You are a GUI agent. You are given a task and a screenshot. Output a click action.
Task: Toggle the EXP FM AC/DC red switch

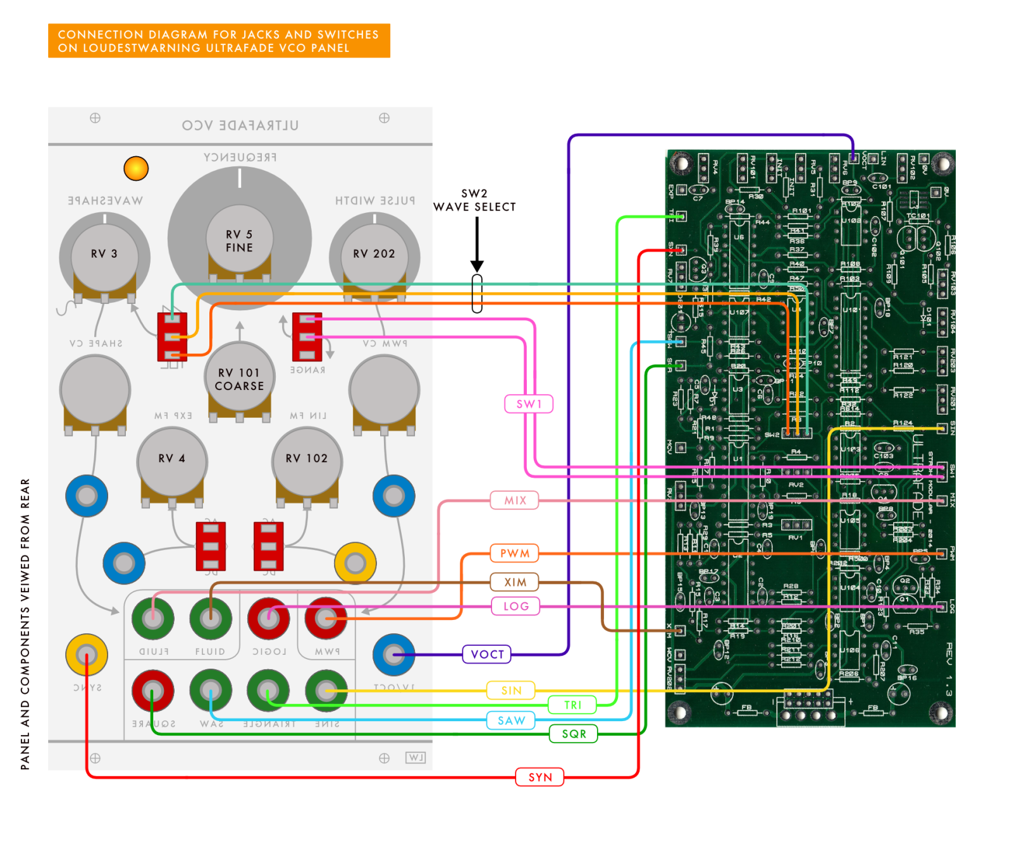coord(211,546)
